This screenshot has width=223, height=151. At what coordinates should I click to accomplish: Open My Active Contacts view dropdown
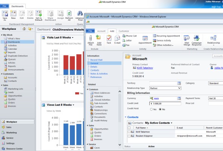click(x=172, y=123)
